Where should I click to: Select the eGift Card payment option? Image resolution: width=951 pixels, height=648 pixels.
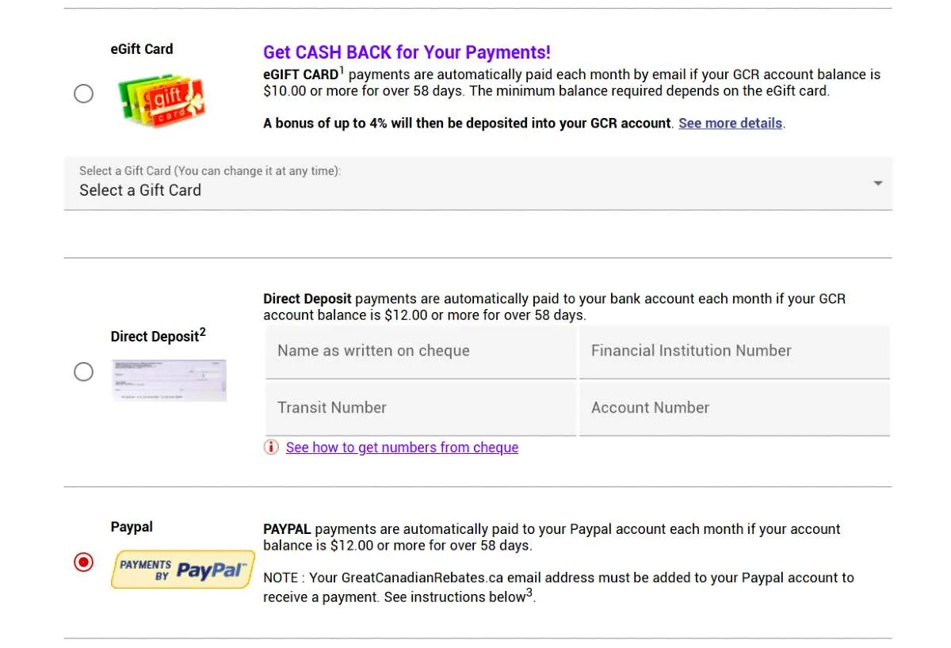click(x=83, y=93)
